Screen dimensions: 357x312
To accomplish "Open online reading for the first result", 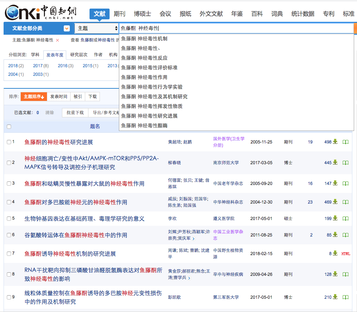I will pyautogui.click(x=345, y=142).
